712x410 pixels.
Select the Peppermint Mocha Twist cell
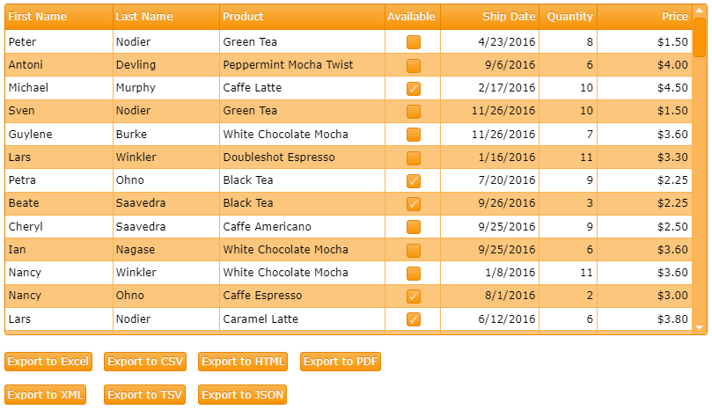coord(303,65)
